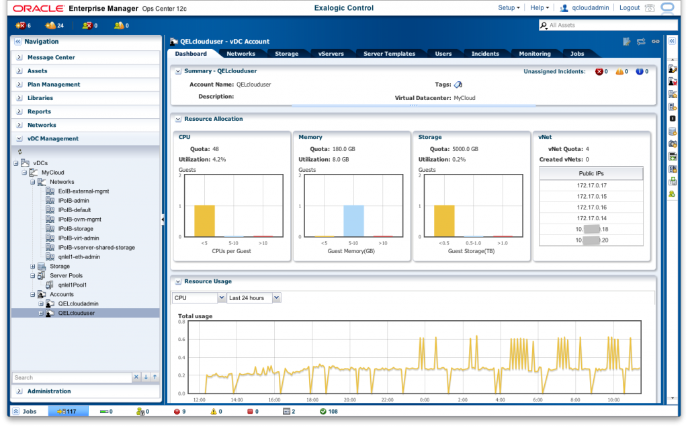Screen dimensions: 688x427
Task: Collapse the vDC Management section
Action: tap(19, 138)
